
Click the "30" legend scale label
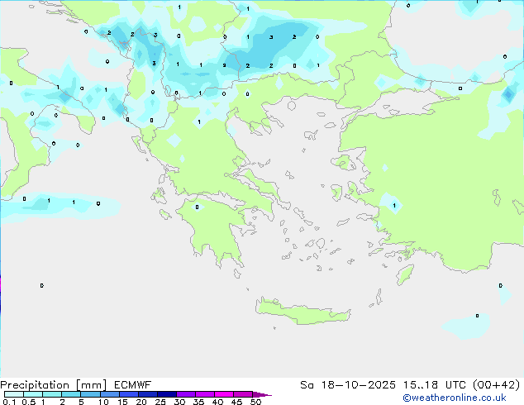179,402
